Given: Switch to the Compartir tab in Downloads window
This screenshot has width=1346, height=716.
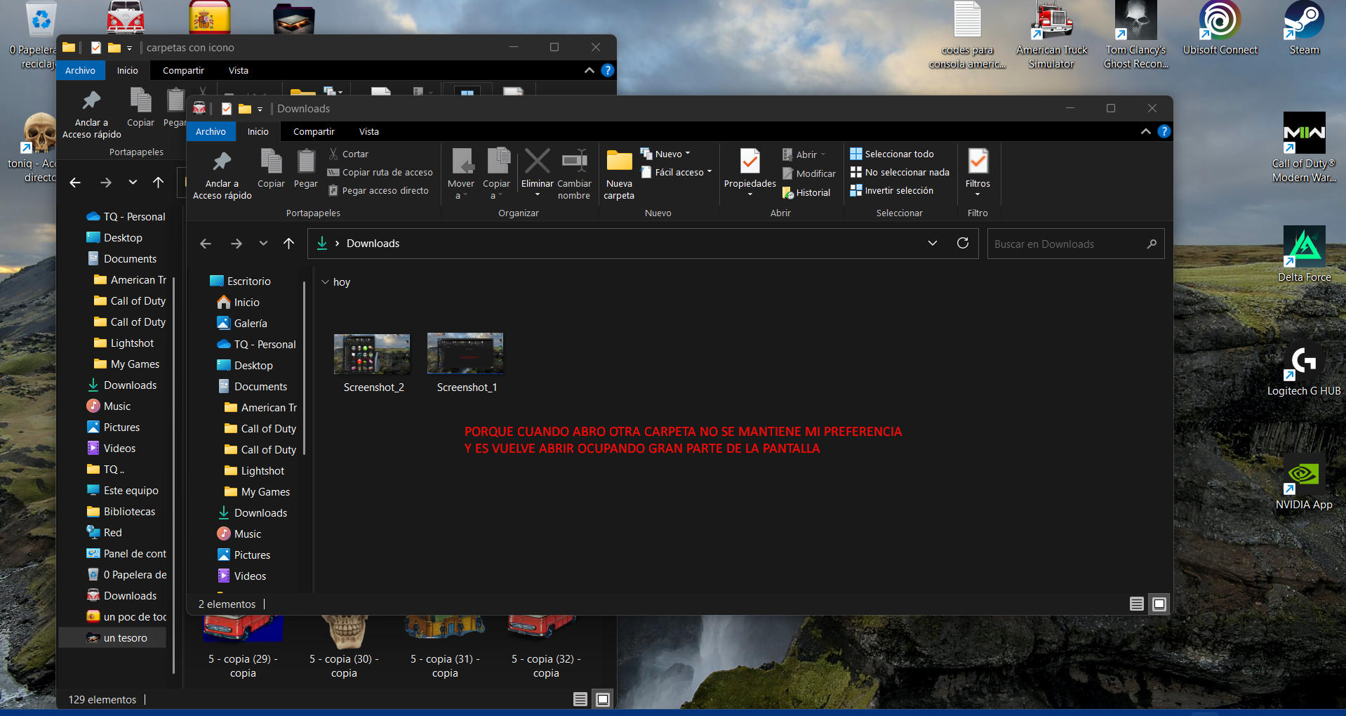Looking at the screenshot, I should coord(314,131).
